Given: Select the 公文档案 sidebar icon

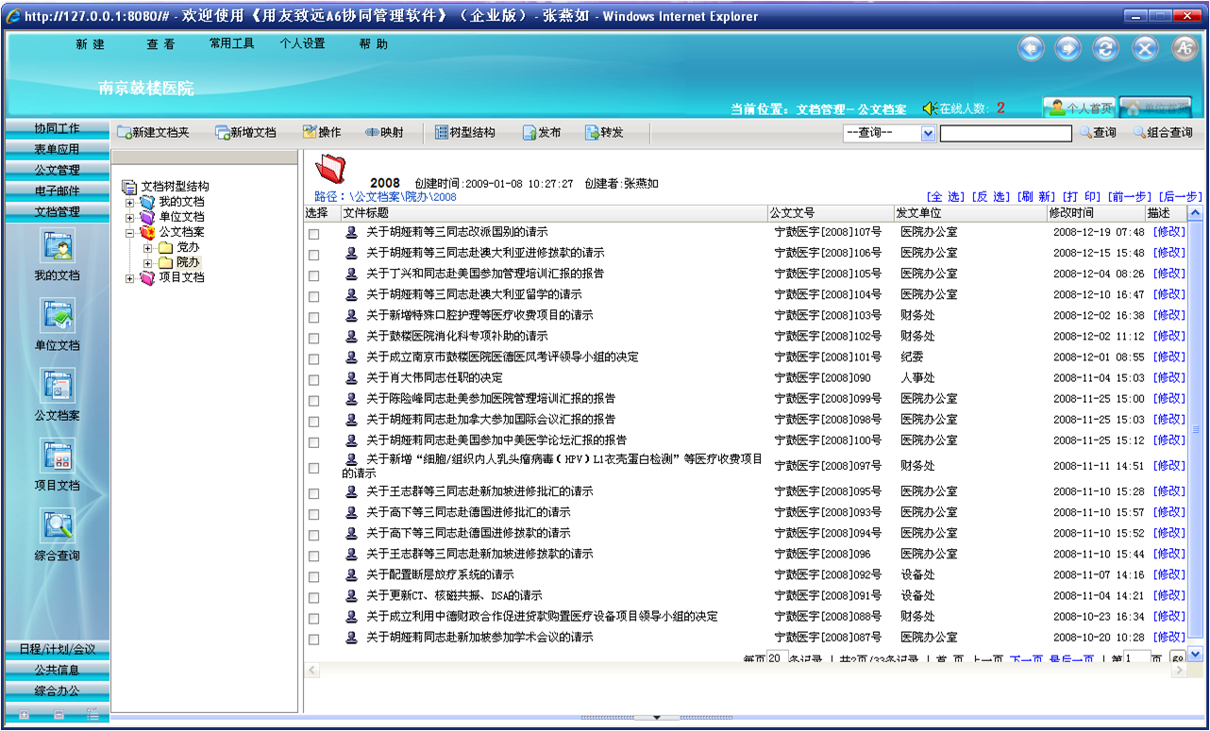Looking at the screenshot, I should coord(57,388).
